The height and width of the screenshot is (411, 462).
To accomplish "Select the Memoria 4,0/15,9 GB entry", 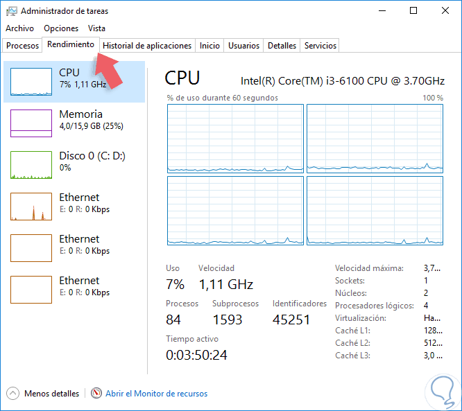I will click(74, 123).
